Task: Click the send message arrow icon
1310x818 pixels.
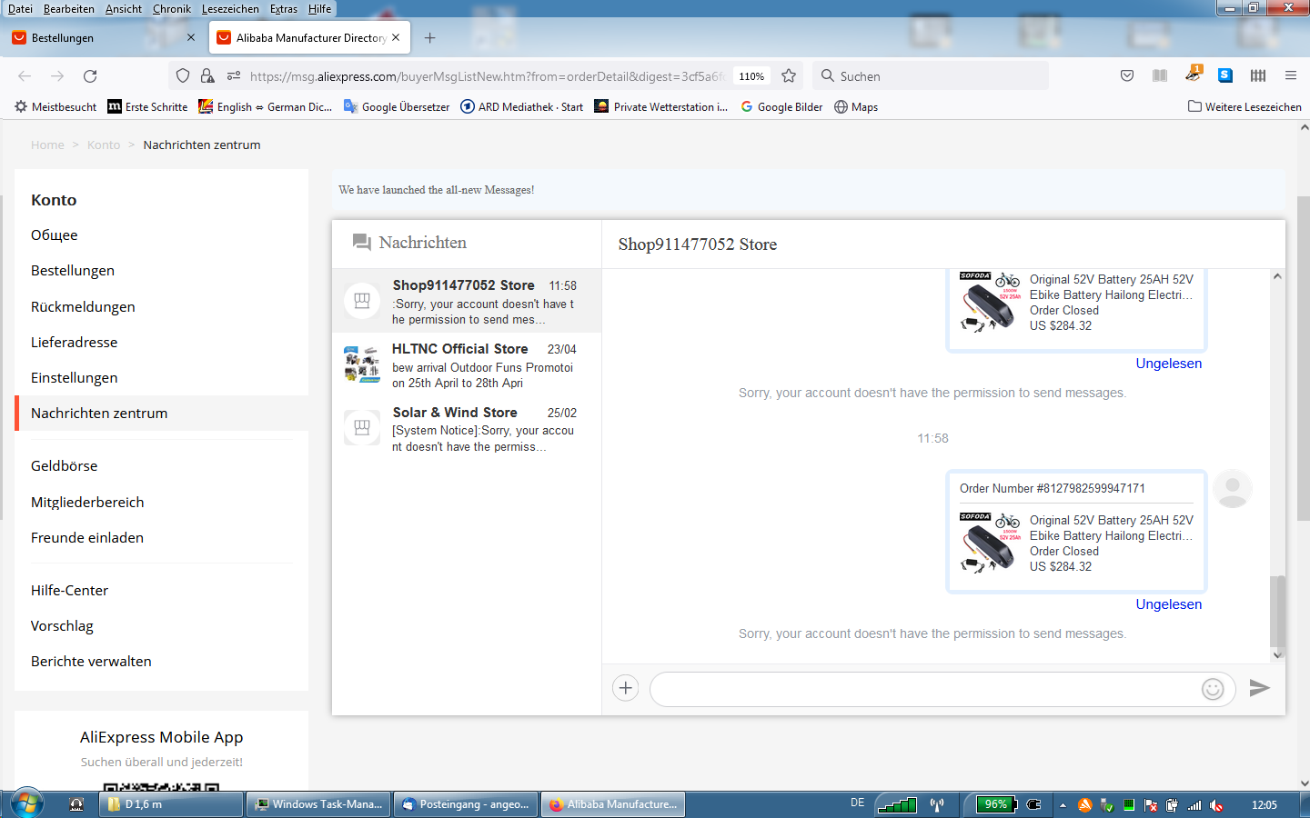Action: click(1259, 688)
